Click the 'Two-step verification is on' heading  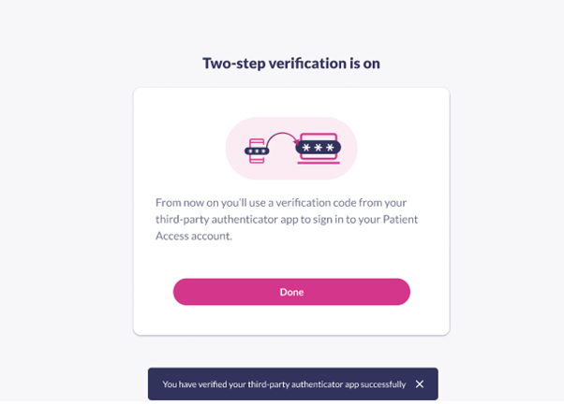[x=291, y=64]
